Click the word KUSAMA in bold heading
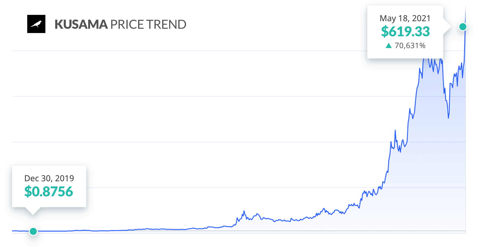The width and height of the screenshot is (479, 247). click(81, 24)
